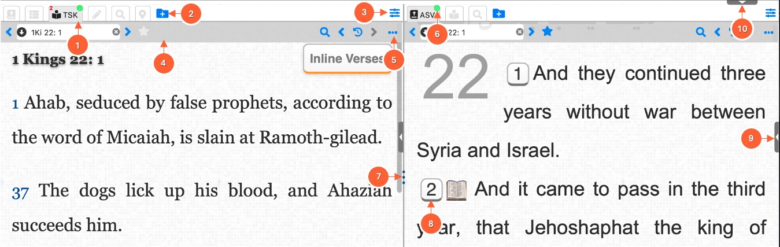Toggle the gray bookmark star in left pane
The height and width of the screenshot is (247, 780).
coord(143,32)
